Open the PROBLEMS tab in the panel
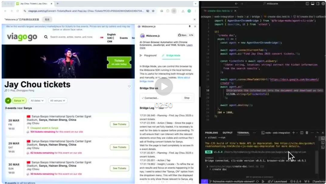 (x=211, y=133)
